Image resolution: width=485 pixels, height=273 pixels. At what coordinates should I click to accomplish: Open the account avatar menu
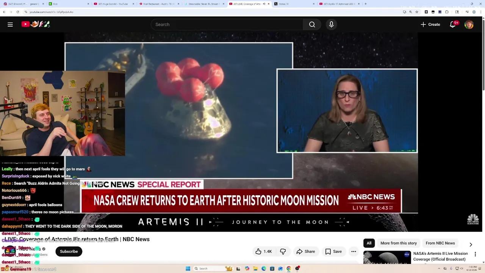(469, 24)
